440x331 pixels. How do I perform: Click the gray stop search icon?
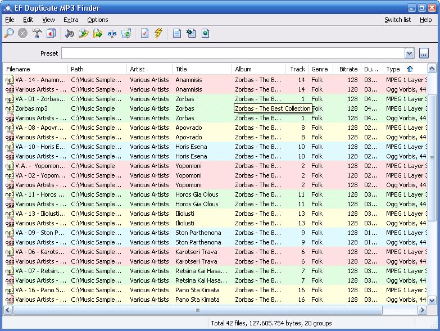coord(22,33)
